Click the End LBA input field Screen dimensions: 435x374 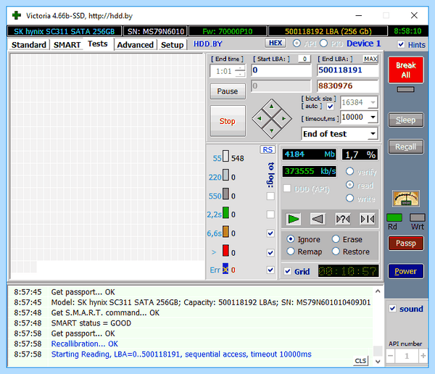pyautogui.click(x=347, y=70)
